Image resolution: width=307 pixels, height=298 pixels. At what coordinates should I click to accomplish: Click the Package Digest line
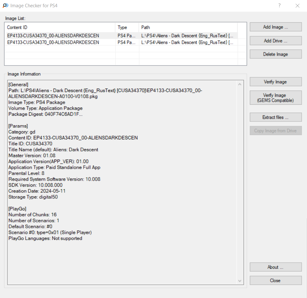(45, 114)
